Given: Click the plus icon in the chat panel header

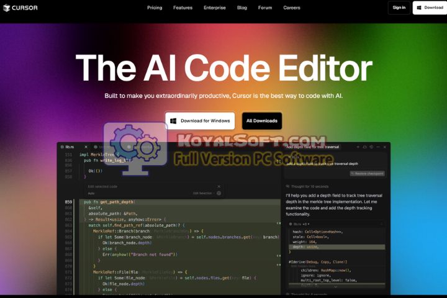Looking at the screenshot, I should coord(358,147).
